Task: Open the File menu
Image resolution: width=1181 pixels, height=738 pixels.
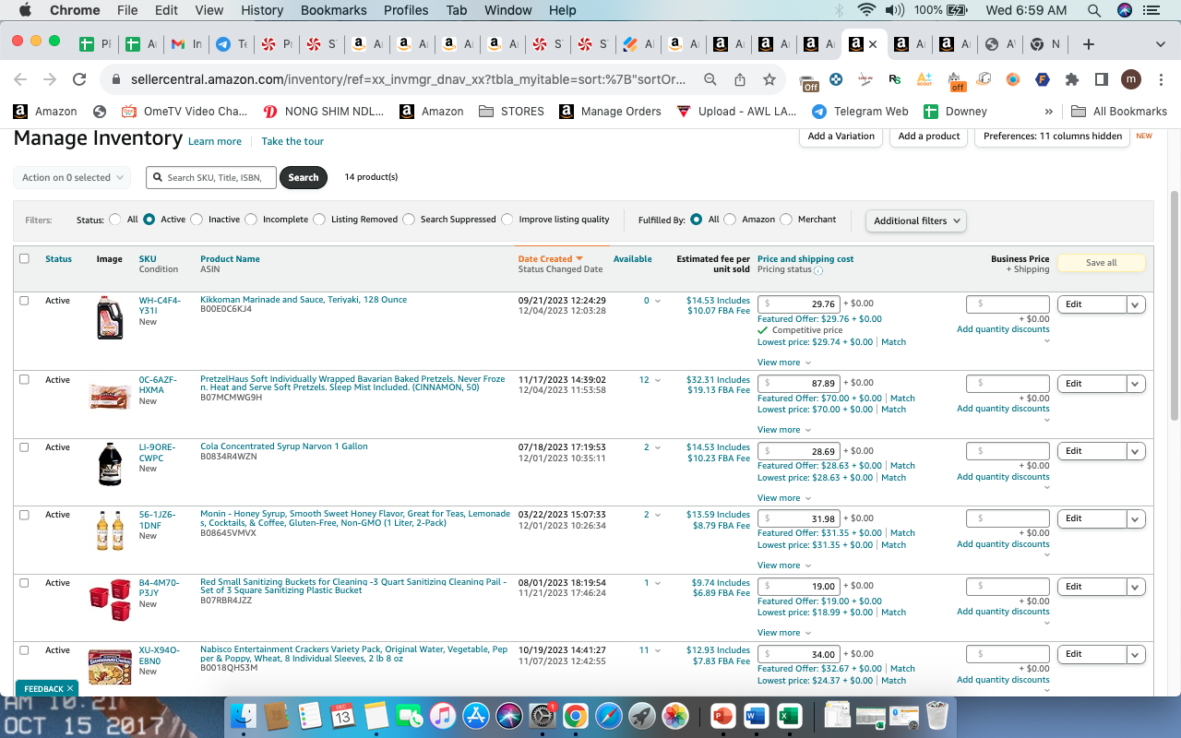Action: click(127, 10)
